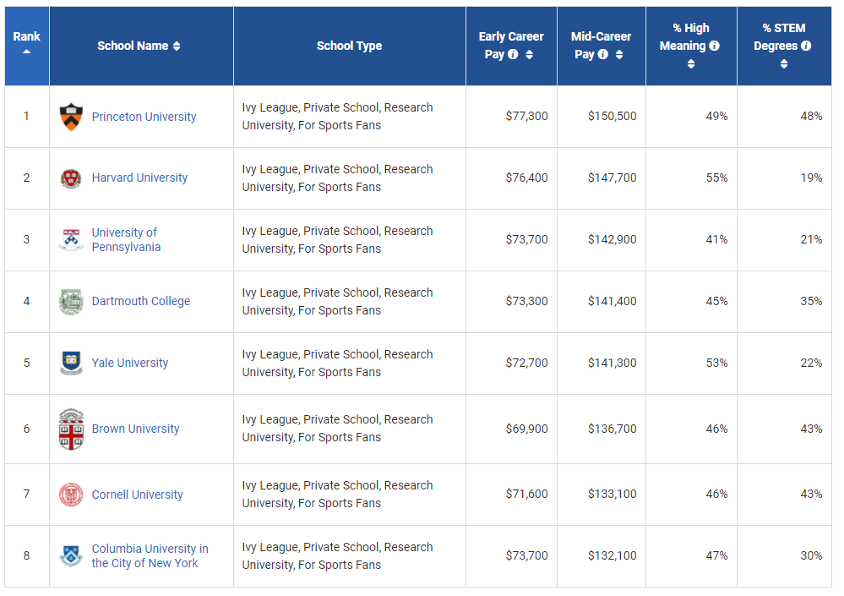Click the Columbia University crest icon
The height and width of the screenshot is (596, 844).
(72, 555)
